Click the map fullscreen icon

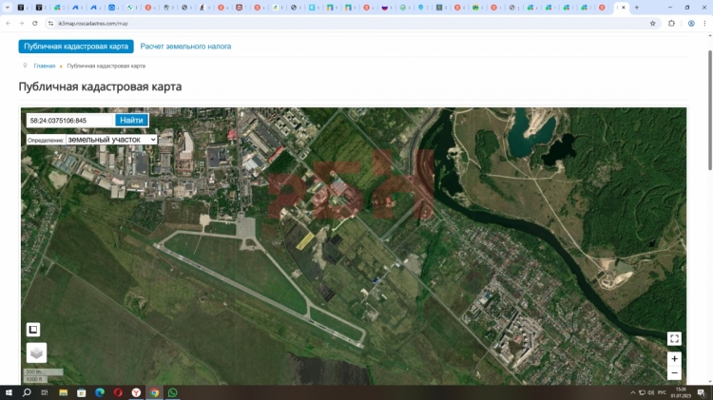[x=674, y=339]
